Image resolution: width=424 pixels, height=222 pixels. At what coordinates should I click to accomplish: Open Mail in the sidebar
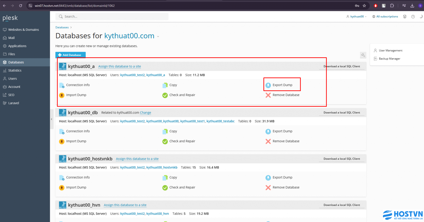25,38
